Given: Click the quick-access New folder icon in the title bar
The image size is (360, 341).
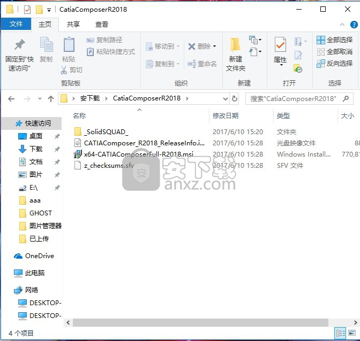Looking at the screenshot, I should pyautogui.click(x=39, y=10).
